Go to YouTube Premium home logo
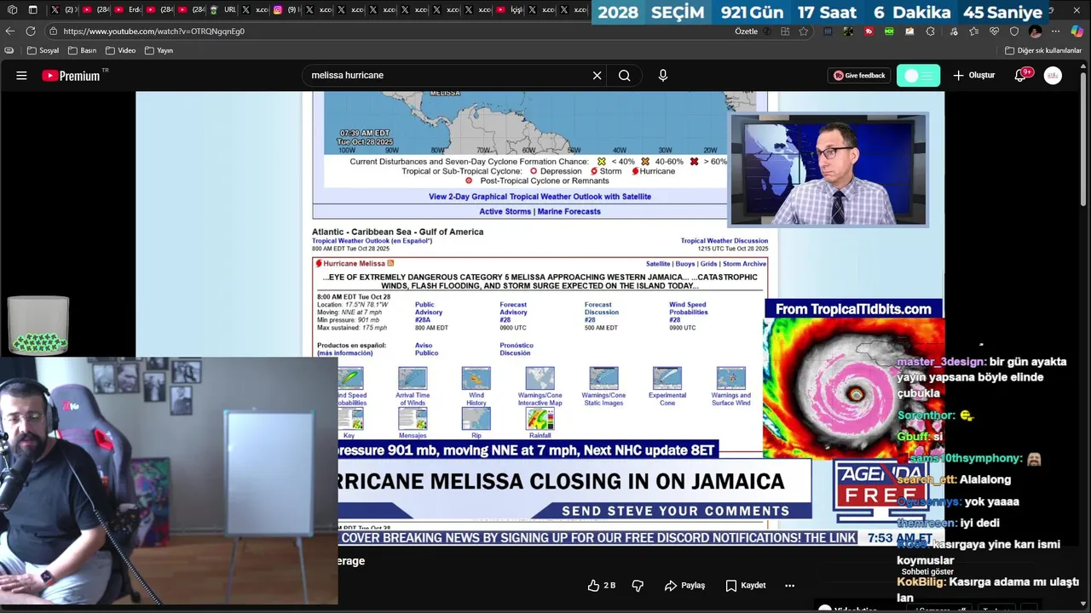 71,75
